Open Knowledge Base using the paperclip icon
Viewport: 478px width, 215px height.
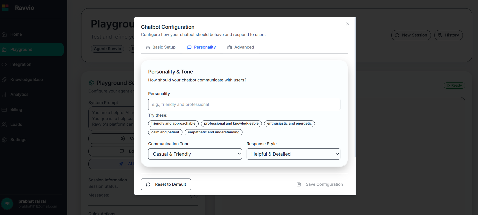(4, 79)
